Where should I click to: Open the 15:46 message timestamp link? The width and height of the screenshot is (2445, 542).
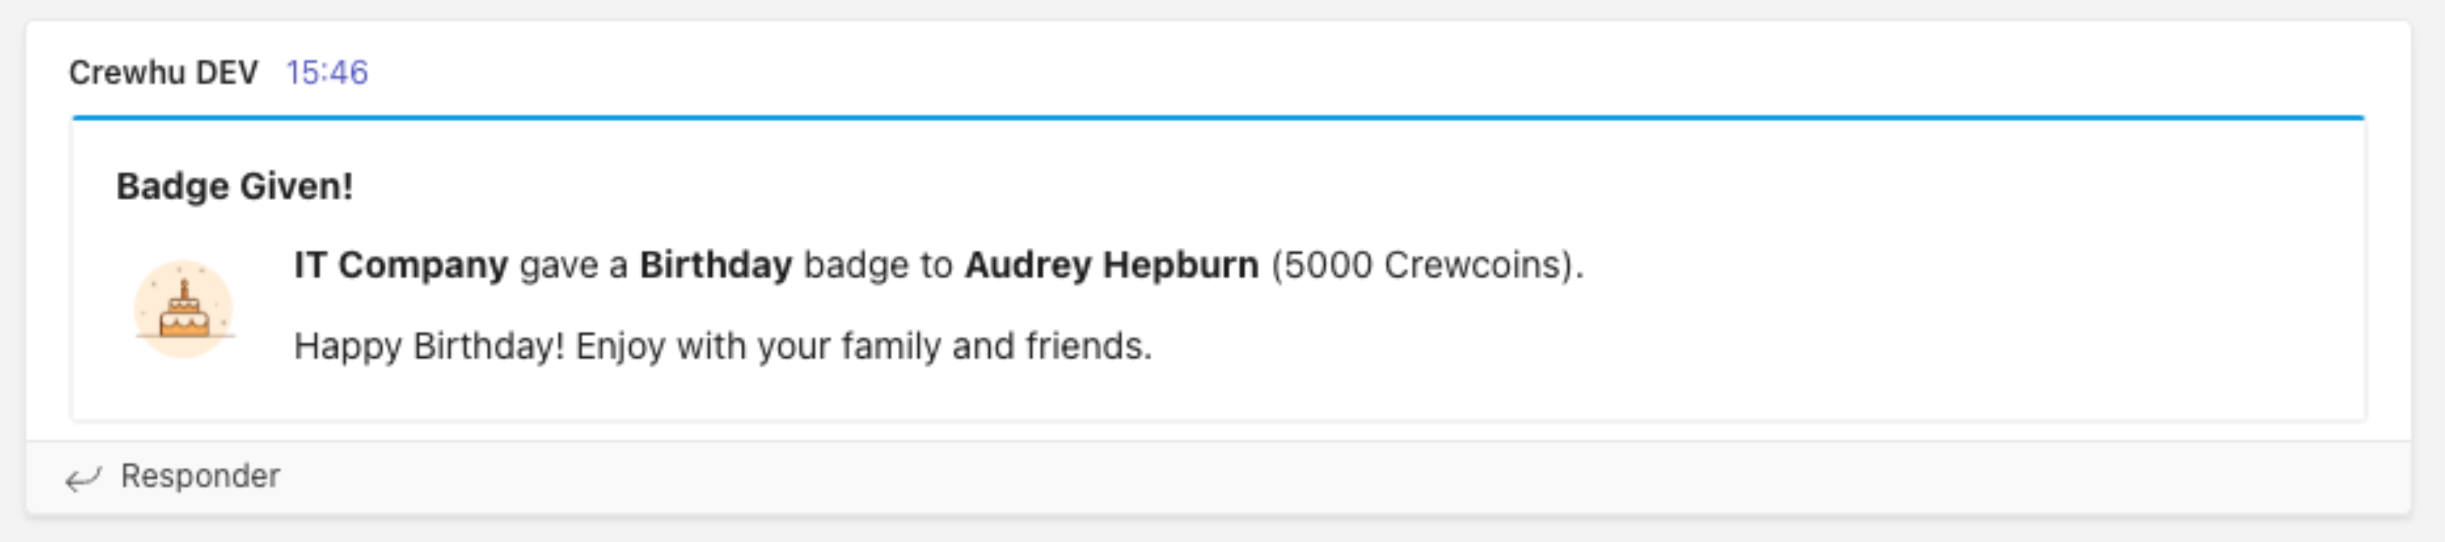(326, 72)
